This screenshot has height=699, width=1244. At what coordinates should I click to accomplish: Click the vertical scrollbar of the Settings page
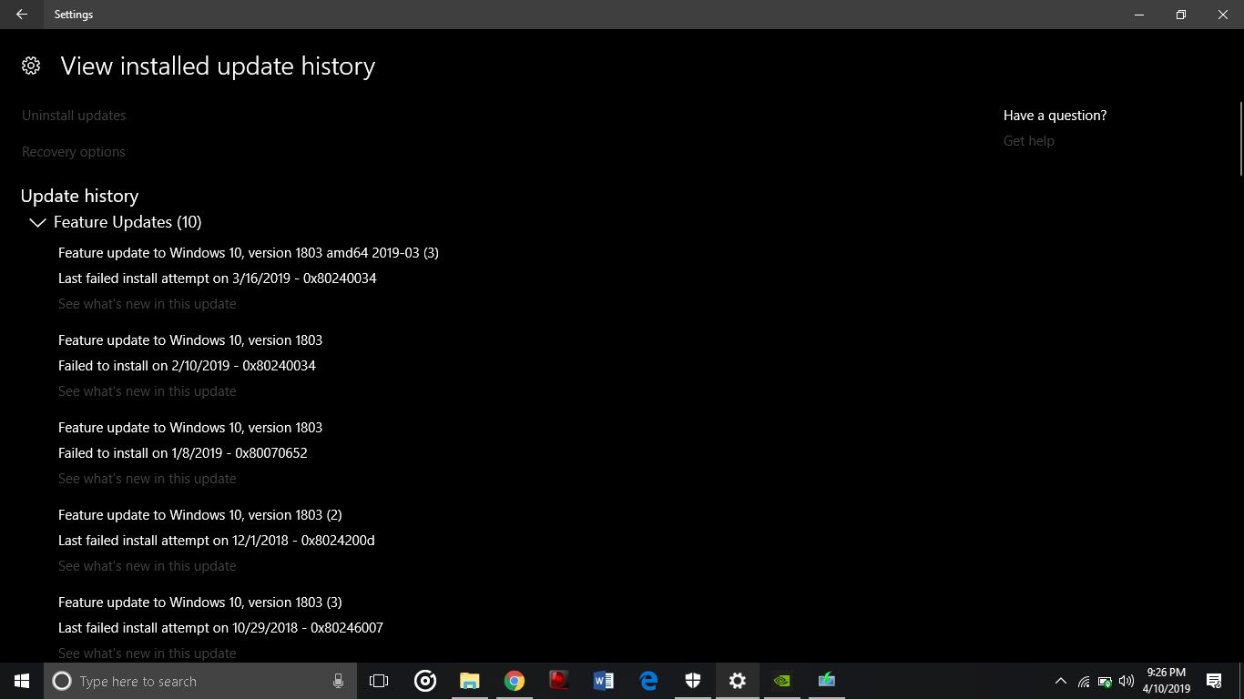(x=1240, y=138)
